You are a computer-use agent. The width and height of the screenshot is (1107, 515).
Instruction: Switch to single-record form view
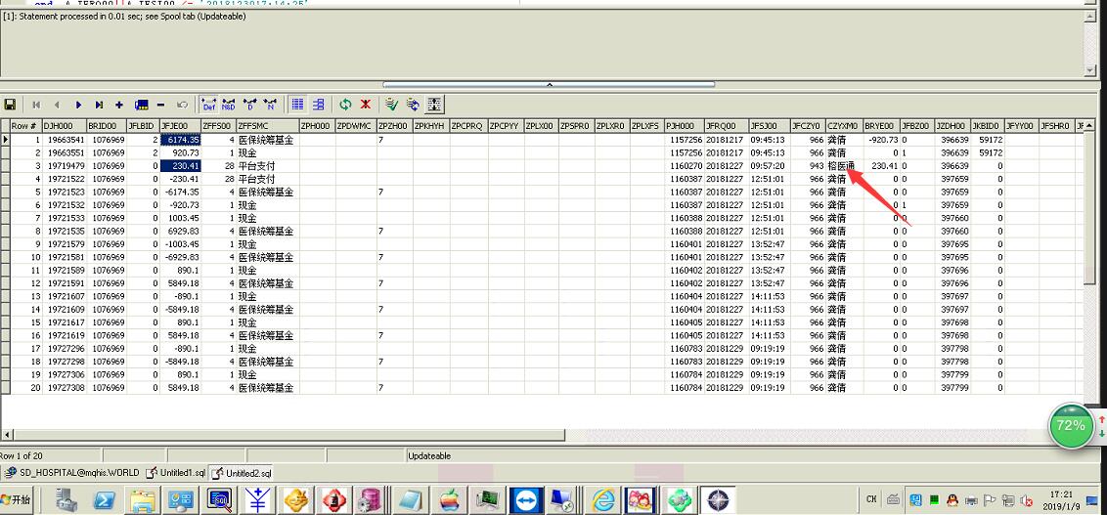click(x=319, y=105)
